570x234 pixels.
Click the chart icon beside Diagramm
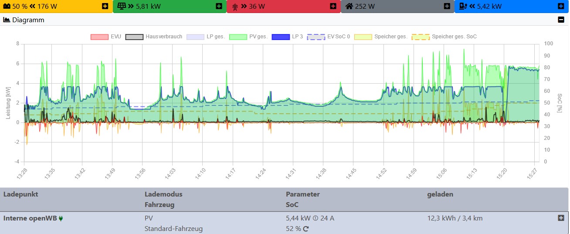click(7, 20)
